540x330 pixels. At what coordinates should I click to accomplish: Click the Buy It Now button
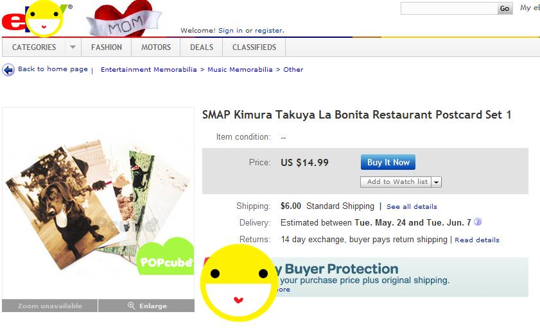click(388, 162)
